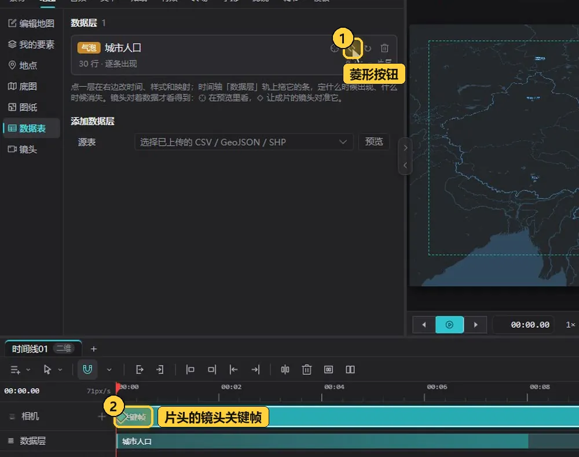Click the 00:02 mark on the ruler
Viewport: 579px width, 457px height.
click(231, 387)
